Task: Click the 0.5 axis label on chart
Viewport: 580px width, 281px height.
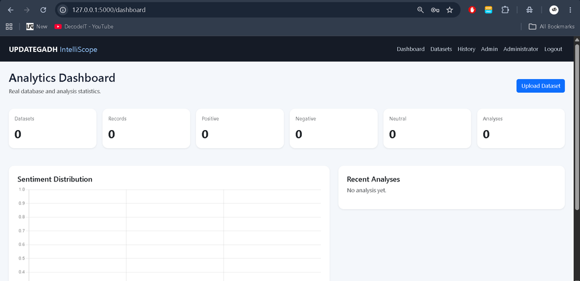Action: tap(22, 258)
